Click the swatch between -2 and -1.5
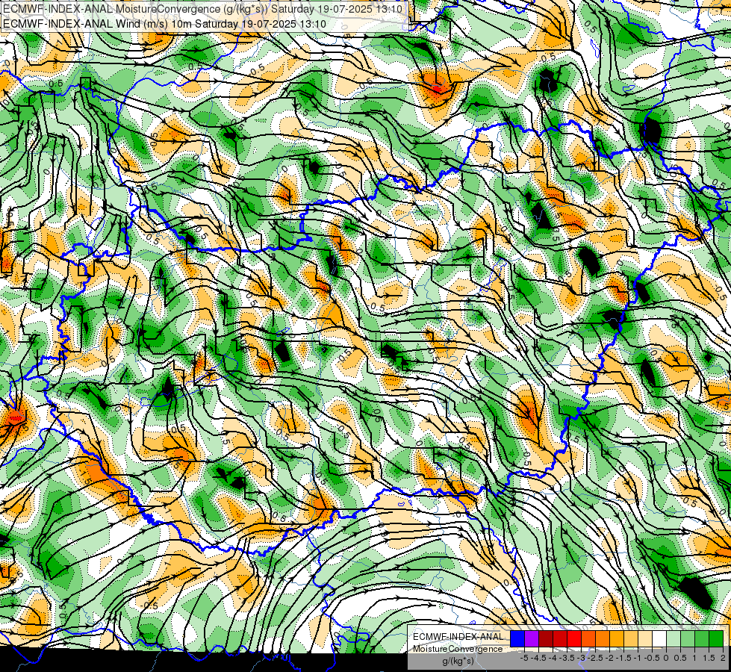The height and width of the screenshot is (672, 731). 617,638
